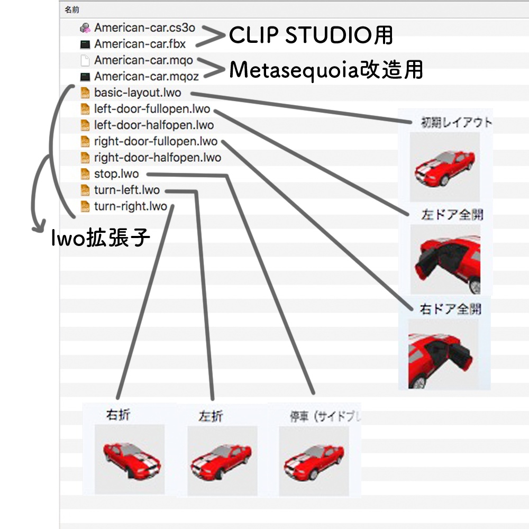Select the stop.lwo file entry
Viewport: 529px width, 529px height.
[x=115, y=172]
